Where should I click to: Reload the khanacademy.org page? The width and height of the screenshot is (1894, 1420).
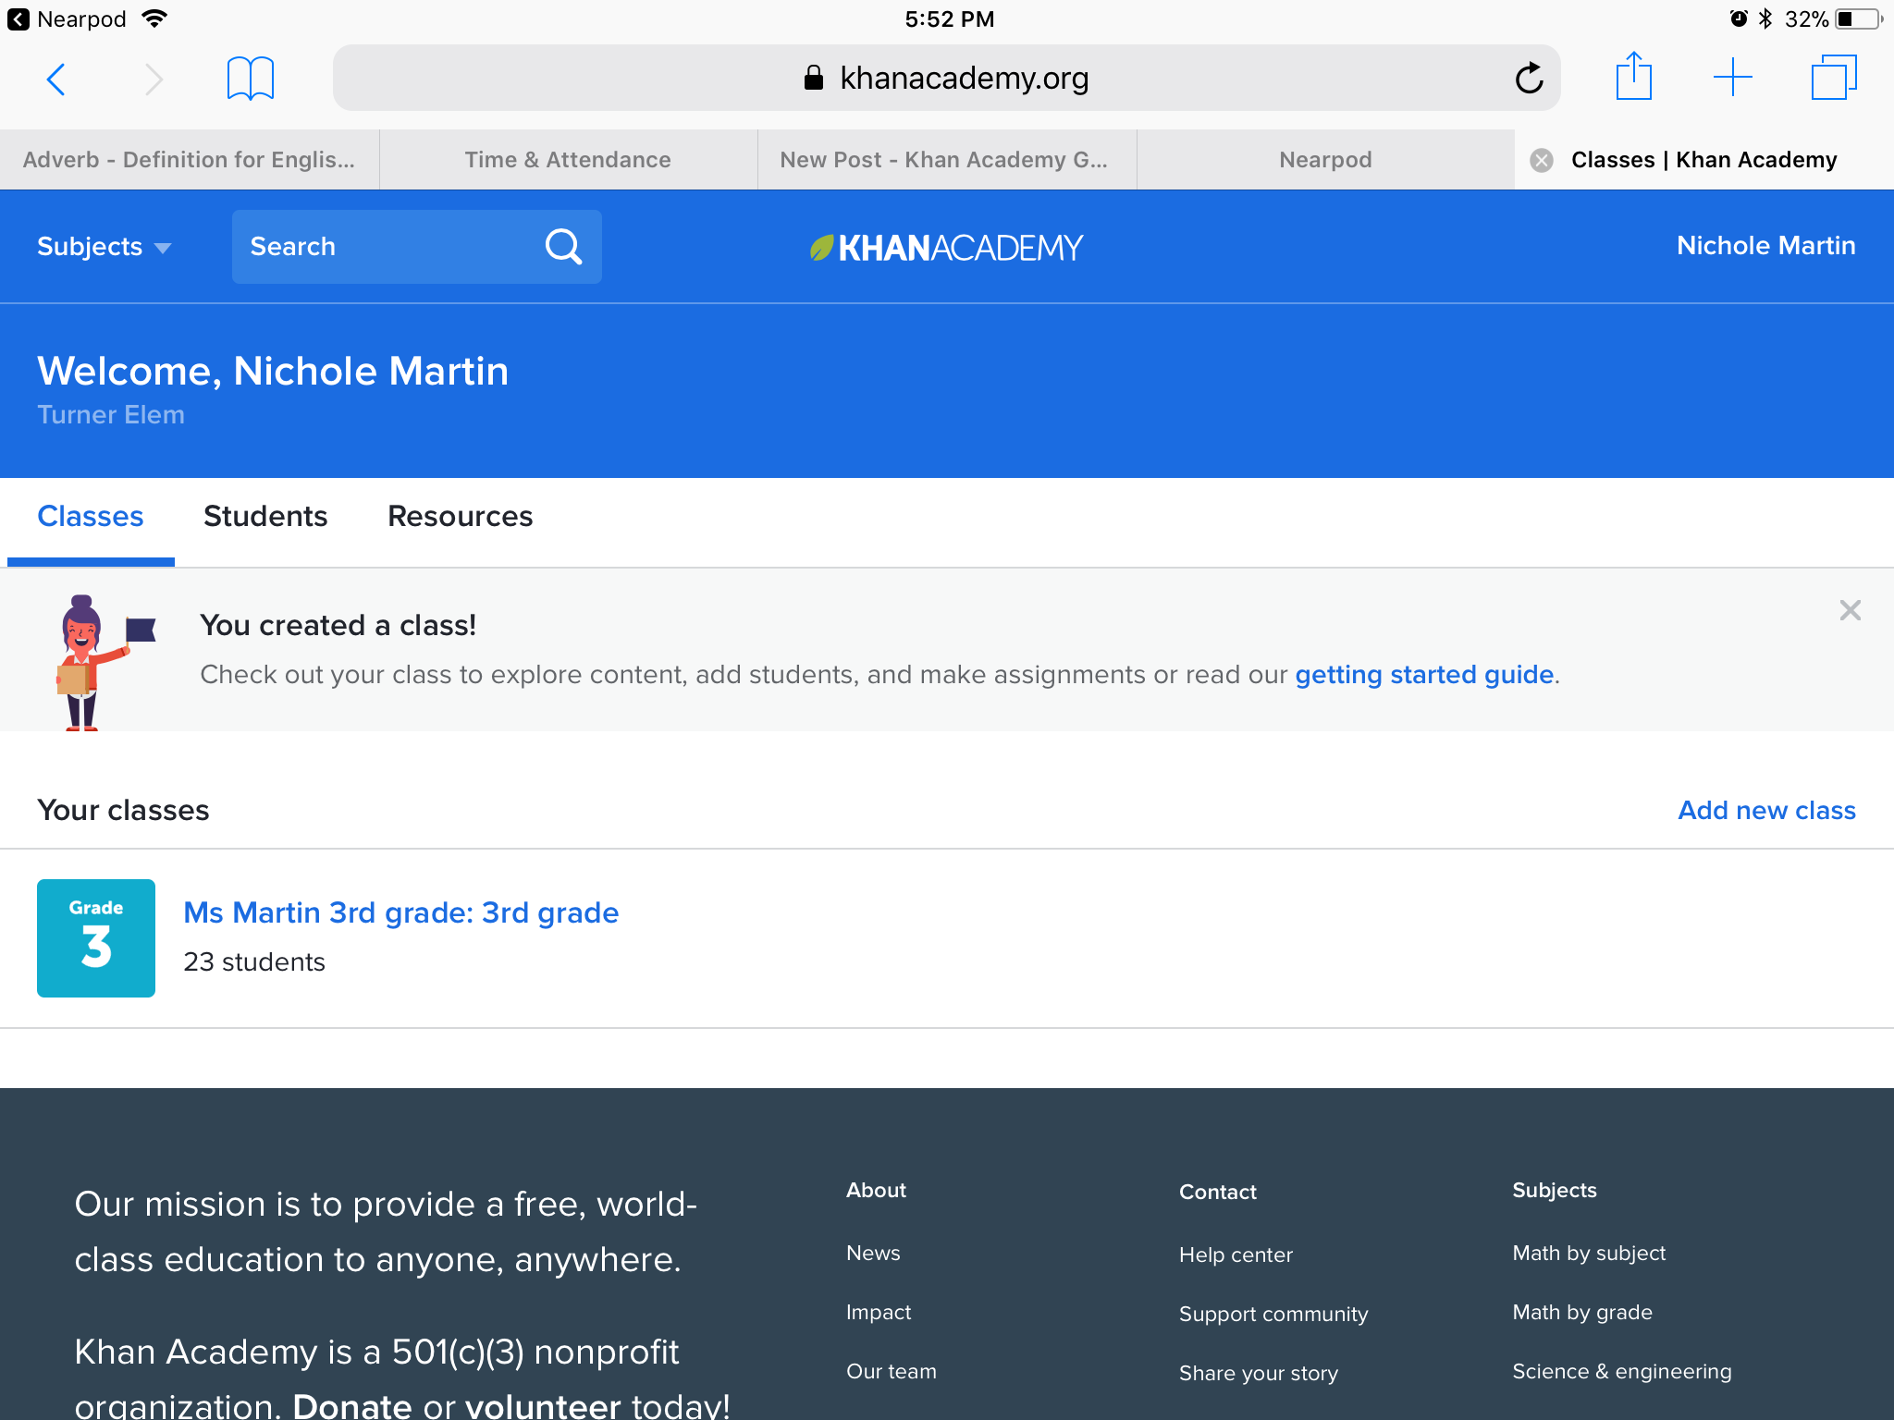pos(1529,79)
